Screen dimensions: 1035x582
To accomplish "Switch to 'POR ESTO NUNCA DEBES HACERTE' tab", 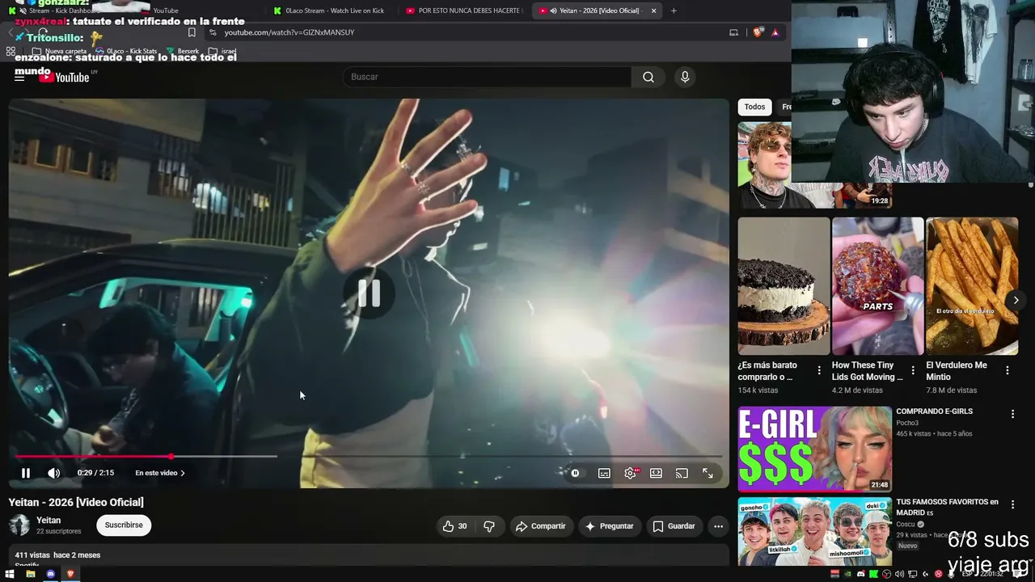I will point(465,11).
